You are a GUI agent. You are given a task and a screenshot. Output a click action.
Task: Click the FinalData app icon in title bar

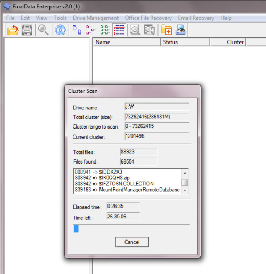click(x=7, y=6)
